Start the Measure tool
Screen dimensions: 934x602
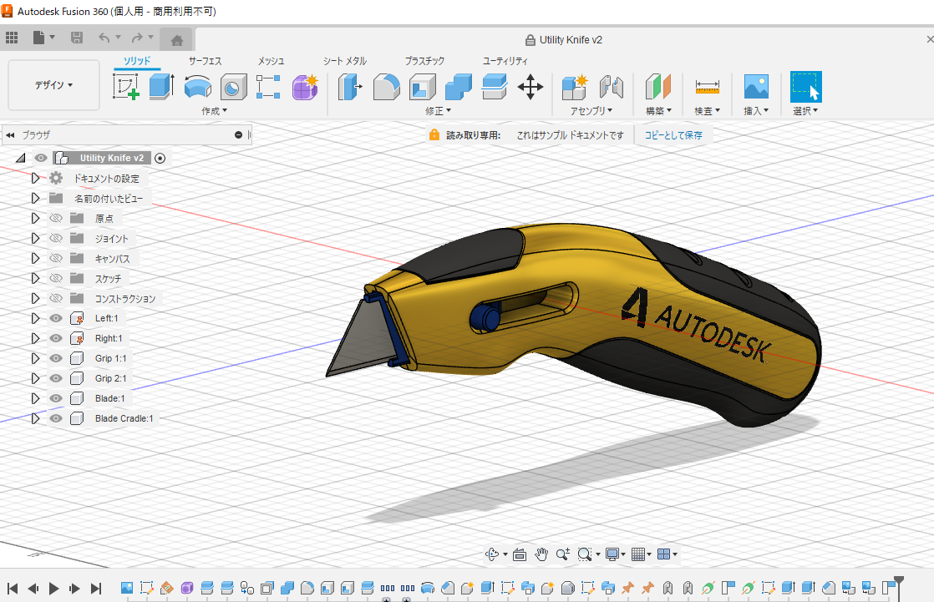[707, 87]
